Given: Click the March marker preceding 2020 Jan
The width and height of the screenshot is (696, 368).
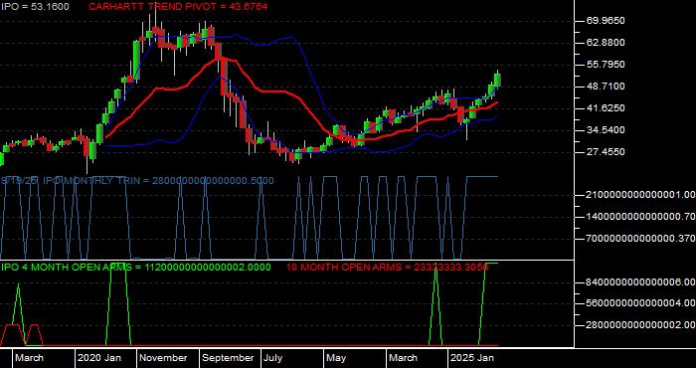Looking at the screenshot, I should point(30,358).
